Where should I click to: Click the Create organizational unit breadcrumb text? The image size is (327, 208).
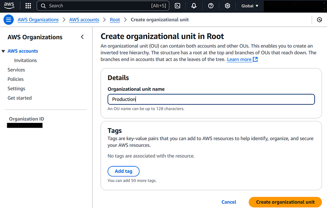click(x=160, y=20)
